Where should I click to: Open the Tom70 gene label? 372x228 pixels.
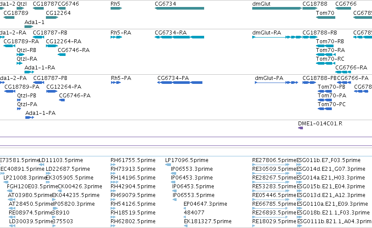[325, 13]
